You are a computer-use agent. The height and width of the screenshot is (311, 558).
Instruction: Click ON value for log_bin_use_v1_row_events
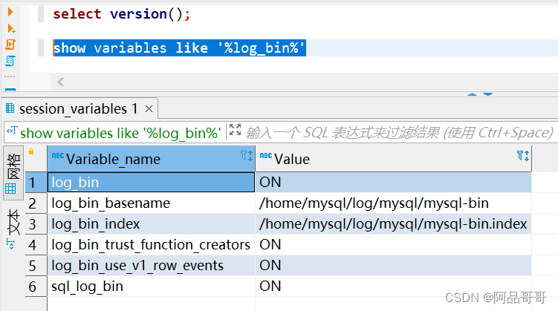pyautogui.click(x=393, y=266)
